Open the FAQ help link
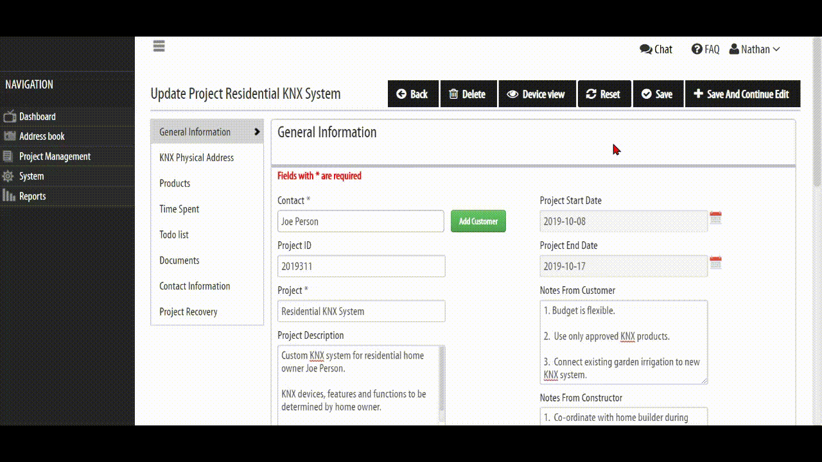 pos(705,49)
